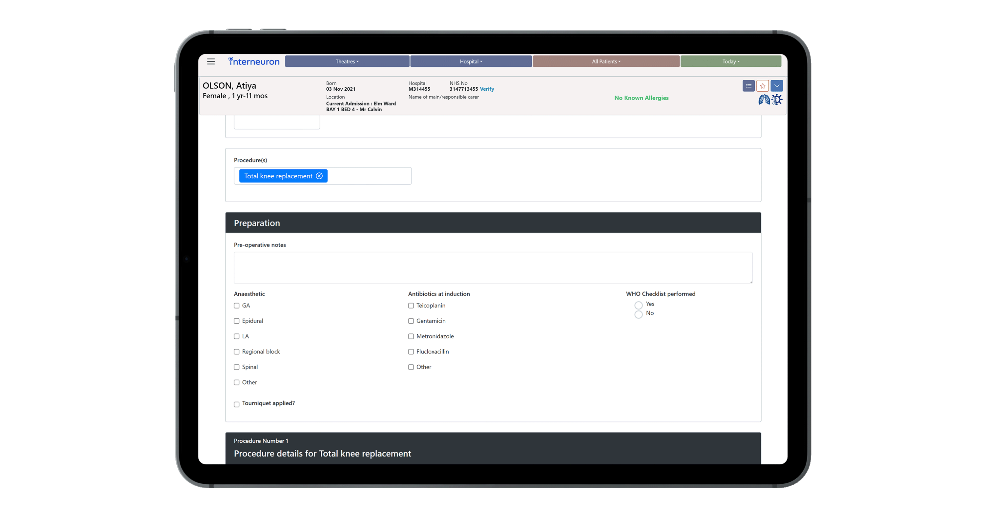The image size is (994, 520).
Task: Check the GA anaesthetic checkbox
Action: 237,306
